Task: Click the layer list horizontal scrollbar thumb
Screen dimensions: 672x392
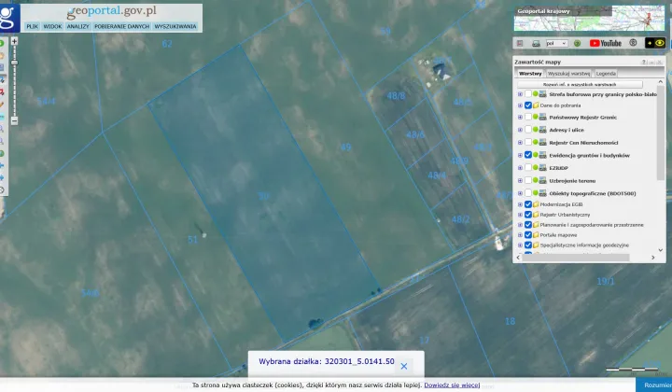Action: [576, 258]
